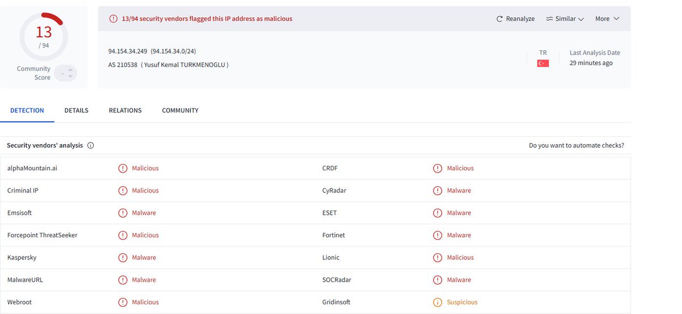Click the Webroot vendor name
Image resolution: width=682 pixels, height=314 pixels.
(20, 302)
